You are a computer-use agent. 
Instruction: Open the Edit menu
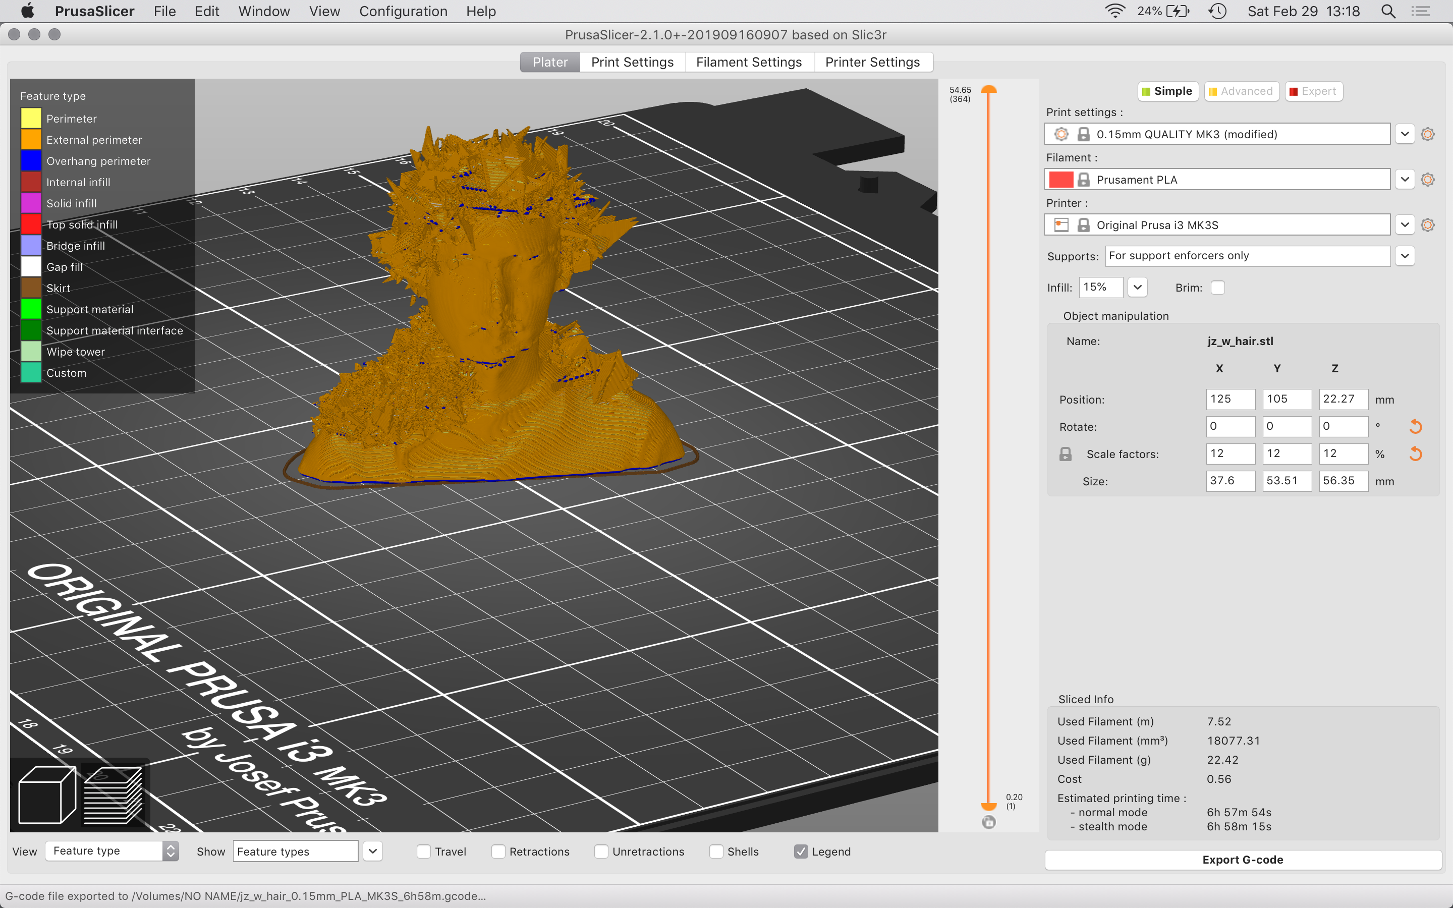(x=206, y=11)
